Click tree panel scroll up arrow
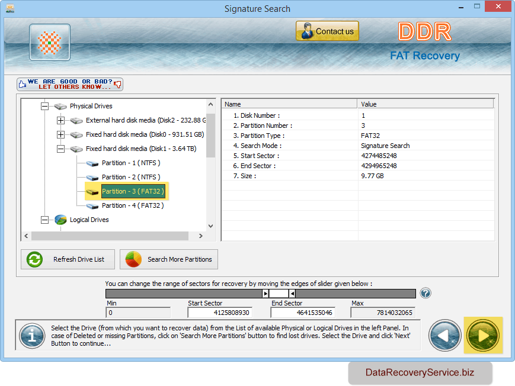Screen dimensions: 515x386 (x=211, y=104)
